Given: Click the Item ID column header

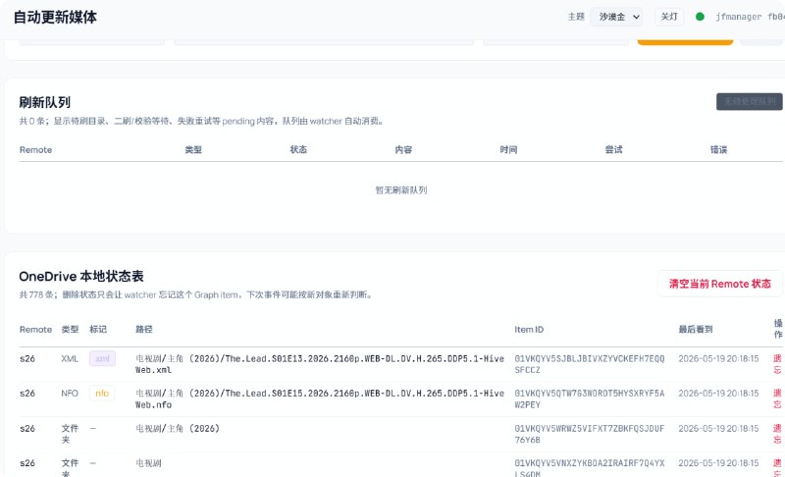Looking at the screenshot, I should tap(529, 330).
